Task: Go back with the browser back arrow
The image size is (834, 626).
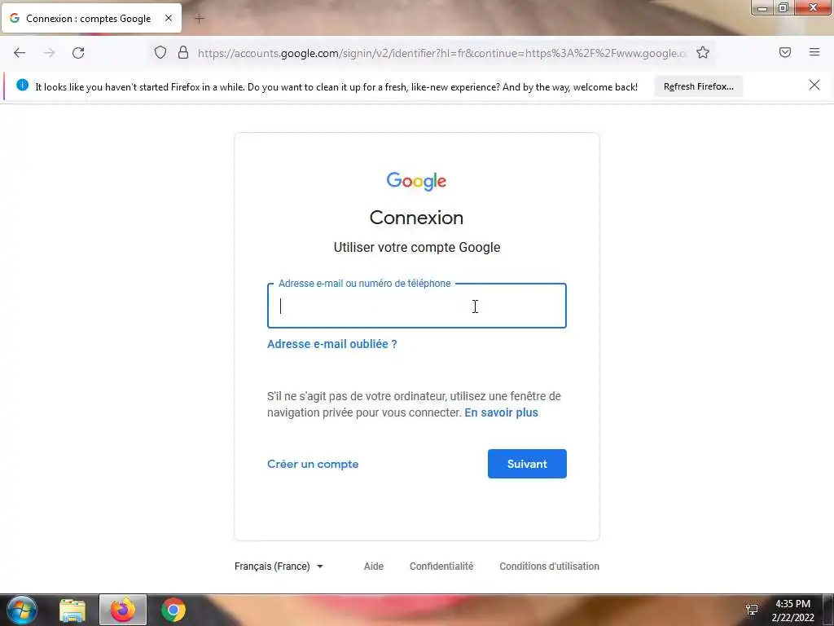Action: [20, 53]
